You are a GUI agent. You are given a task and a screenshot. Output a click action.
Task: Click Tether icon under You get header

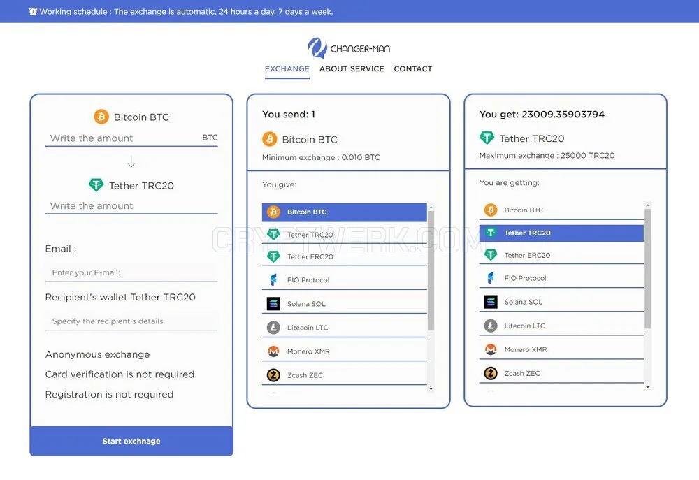click(x=487, y=138)
